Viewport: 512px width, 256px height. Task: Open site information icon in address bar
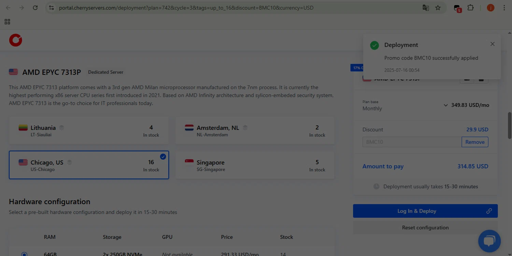(52, 8)
